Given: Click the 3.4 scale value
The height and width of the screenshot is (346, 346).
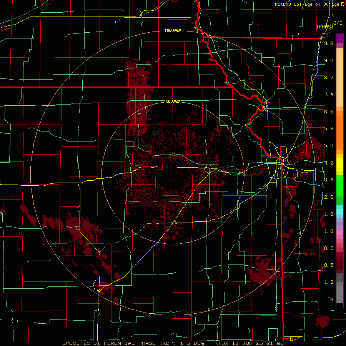Looking at the screenshot, I should tap(329, 180).
